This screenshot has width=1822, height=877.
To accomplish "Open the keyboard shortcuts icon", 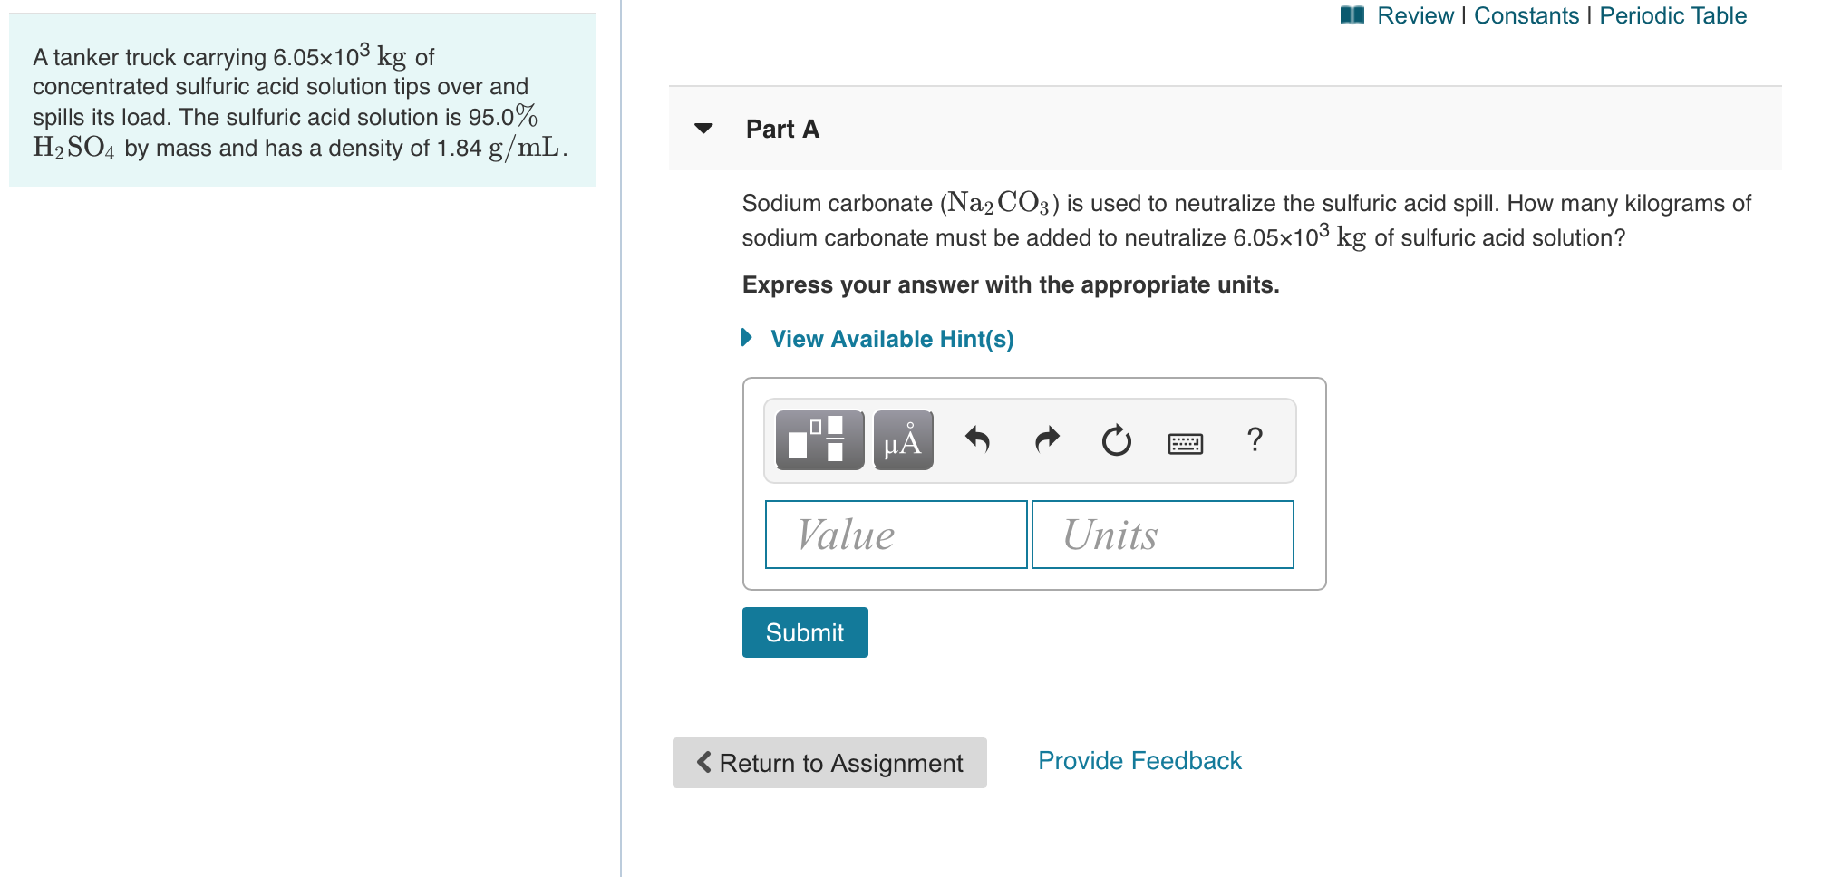I will (x=1185, y=442).
